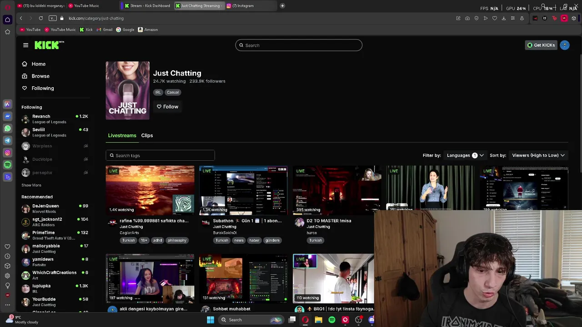Image resolution: width=582 pixels, height=327 pixels.
Task: Open Telegram in the Opera sidebar
Action: (x=7, y=140)
